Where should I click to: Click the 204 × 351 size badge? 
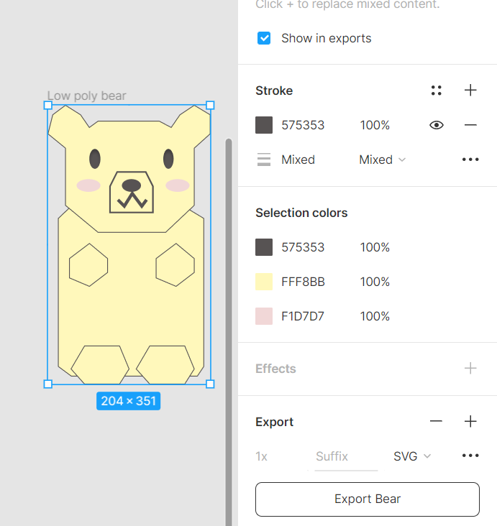[128, 401]
